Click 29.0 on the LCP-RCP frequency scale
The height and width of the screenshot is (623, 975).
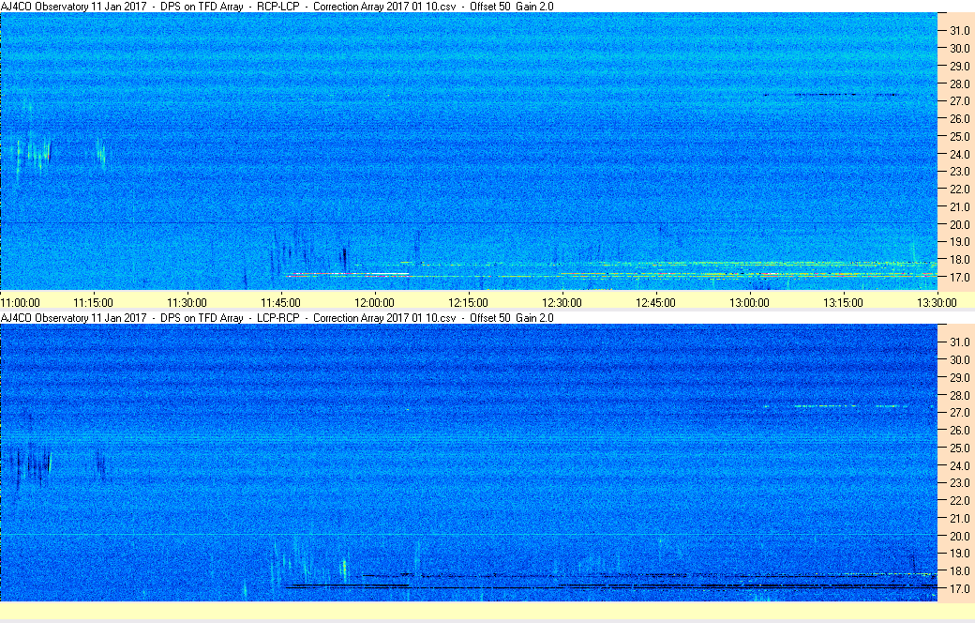click(x=959, y=377)
